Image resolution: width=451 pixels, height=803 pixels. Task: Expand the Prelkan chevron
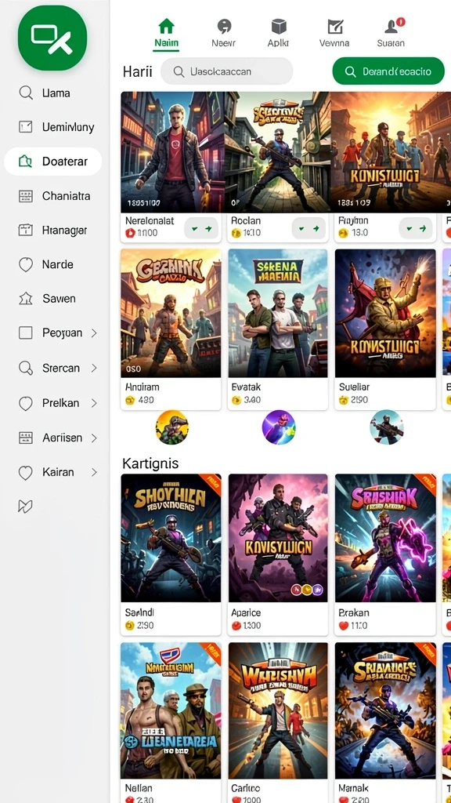click(94, 403)
